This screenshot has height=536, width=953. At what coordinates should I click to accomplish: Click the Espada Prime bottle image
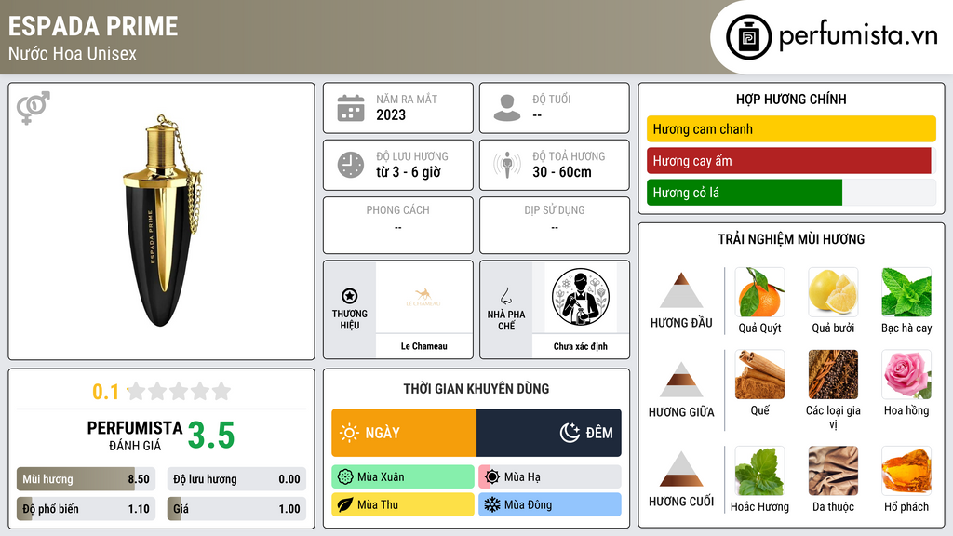162,221
